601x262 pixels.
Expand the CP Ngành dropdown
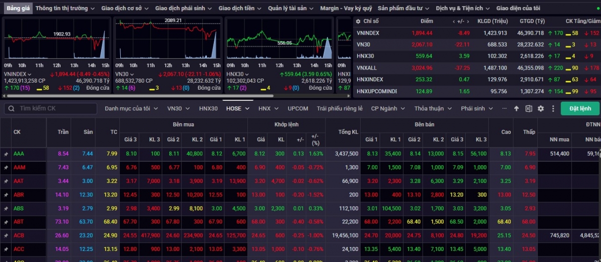[x=388, y=109]
